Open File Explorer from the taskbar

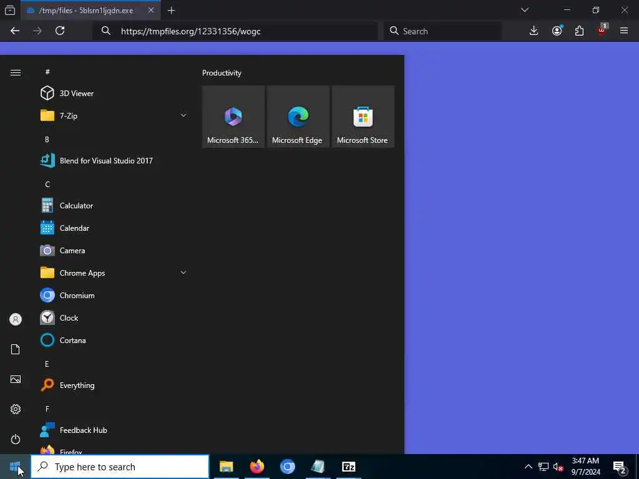[226, 467]
